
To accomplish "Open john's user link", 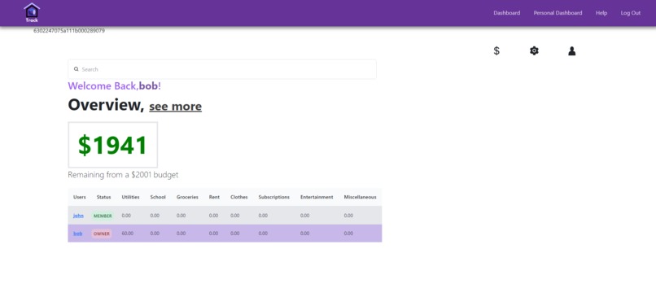I will pos(78,216).
